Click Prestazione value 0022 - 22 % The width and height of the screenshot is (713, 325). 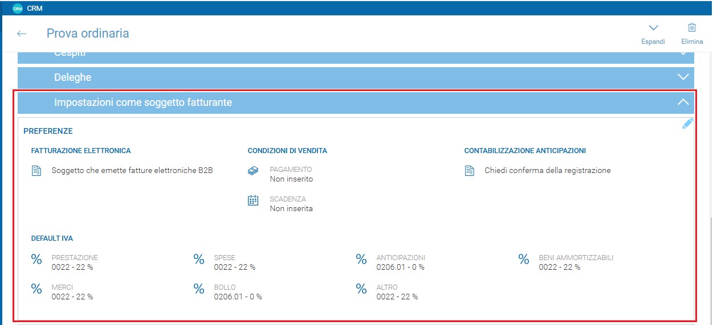coord(72,267)
